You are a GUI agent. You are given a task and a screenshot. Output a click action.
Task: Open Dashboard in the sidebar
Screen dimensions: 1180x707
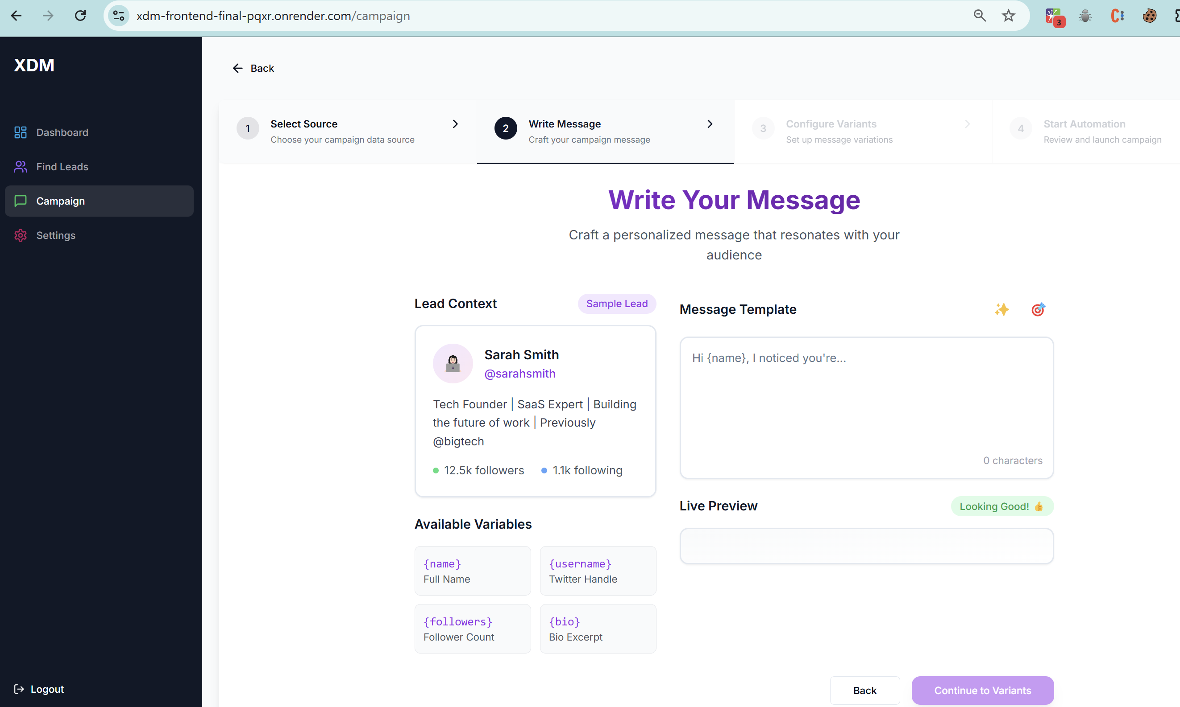(x=99, y=132)
